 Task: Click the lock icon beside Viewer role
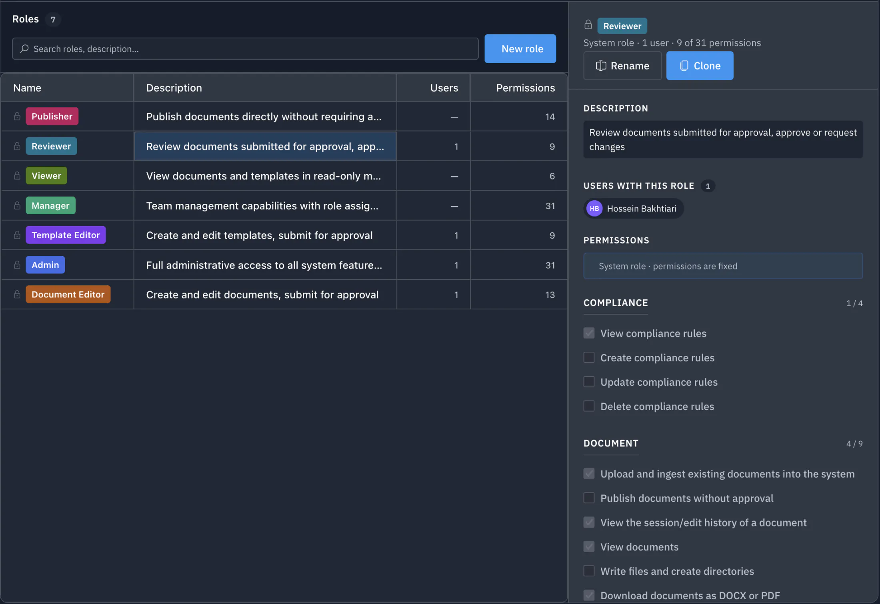[17, 175]
